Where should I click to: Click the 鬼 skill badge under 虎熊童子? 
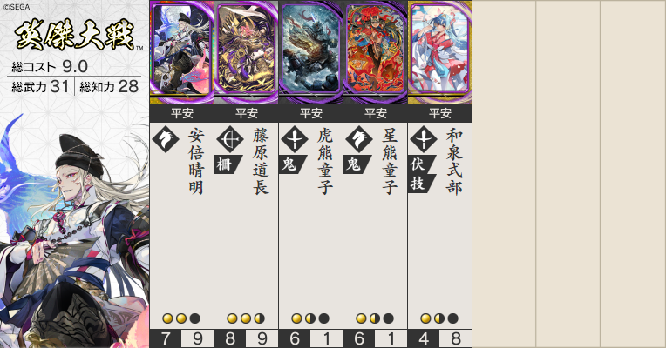(292, 164)
